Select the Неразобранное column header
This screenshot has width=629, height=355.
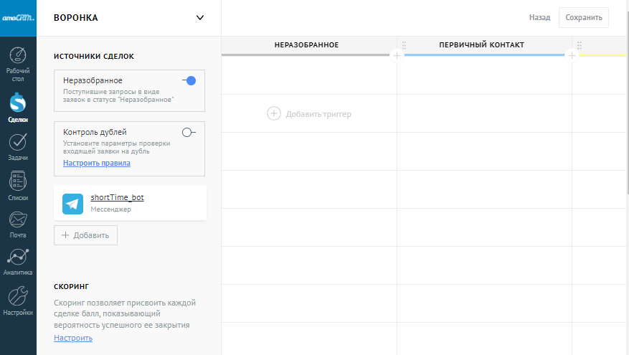(x=306, y=45)
